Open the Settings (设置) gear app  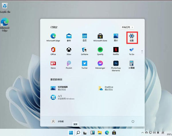coord(132,38)
